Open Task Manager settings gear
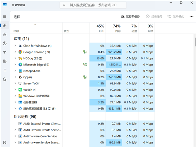The width and height of the screenshot is (196, 147). pos(5,142)
